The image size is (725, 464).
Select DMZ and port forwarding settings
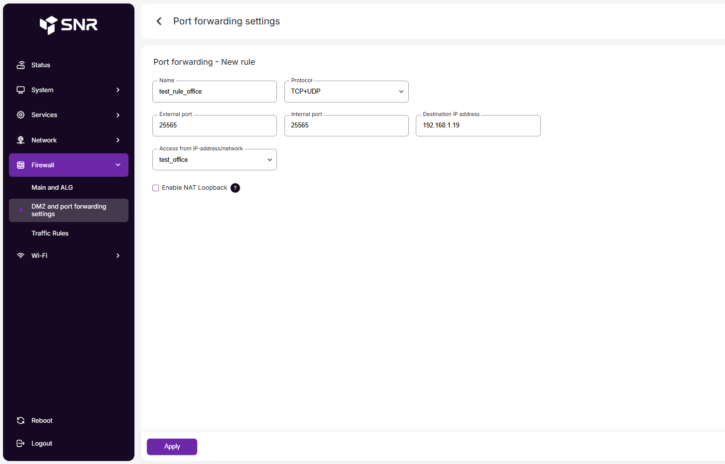pos(69,210)
